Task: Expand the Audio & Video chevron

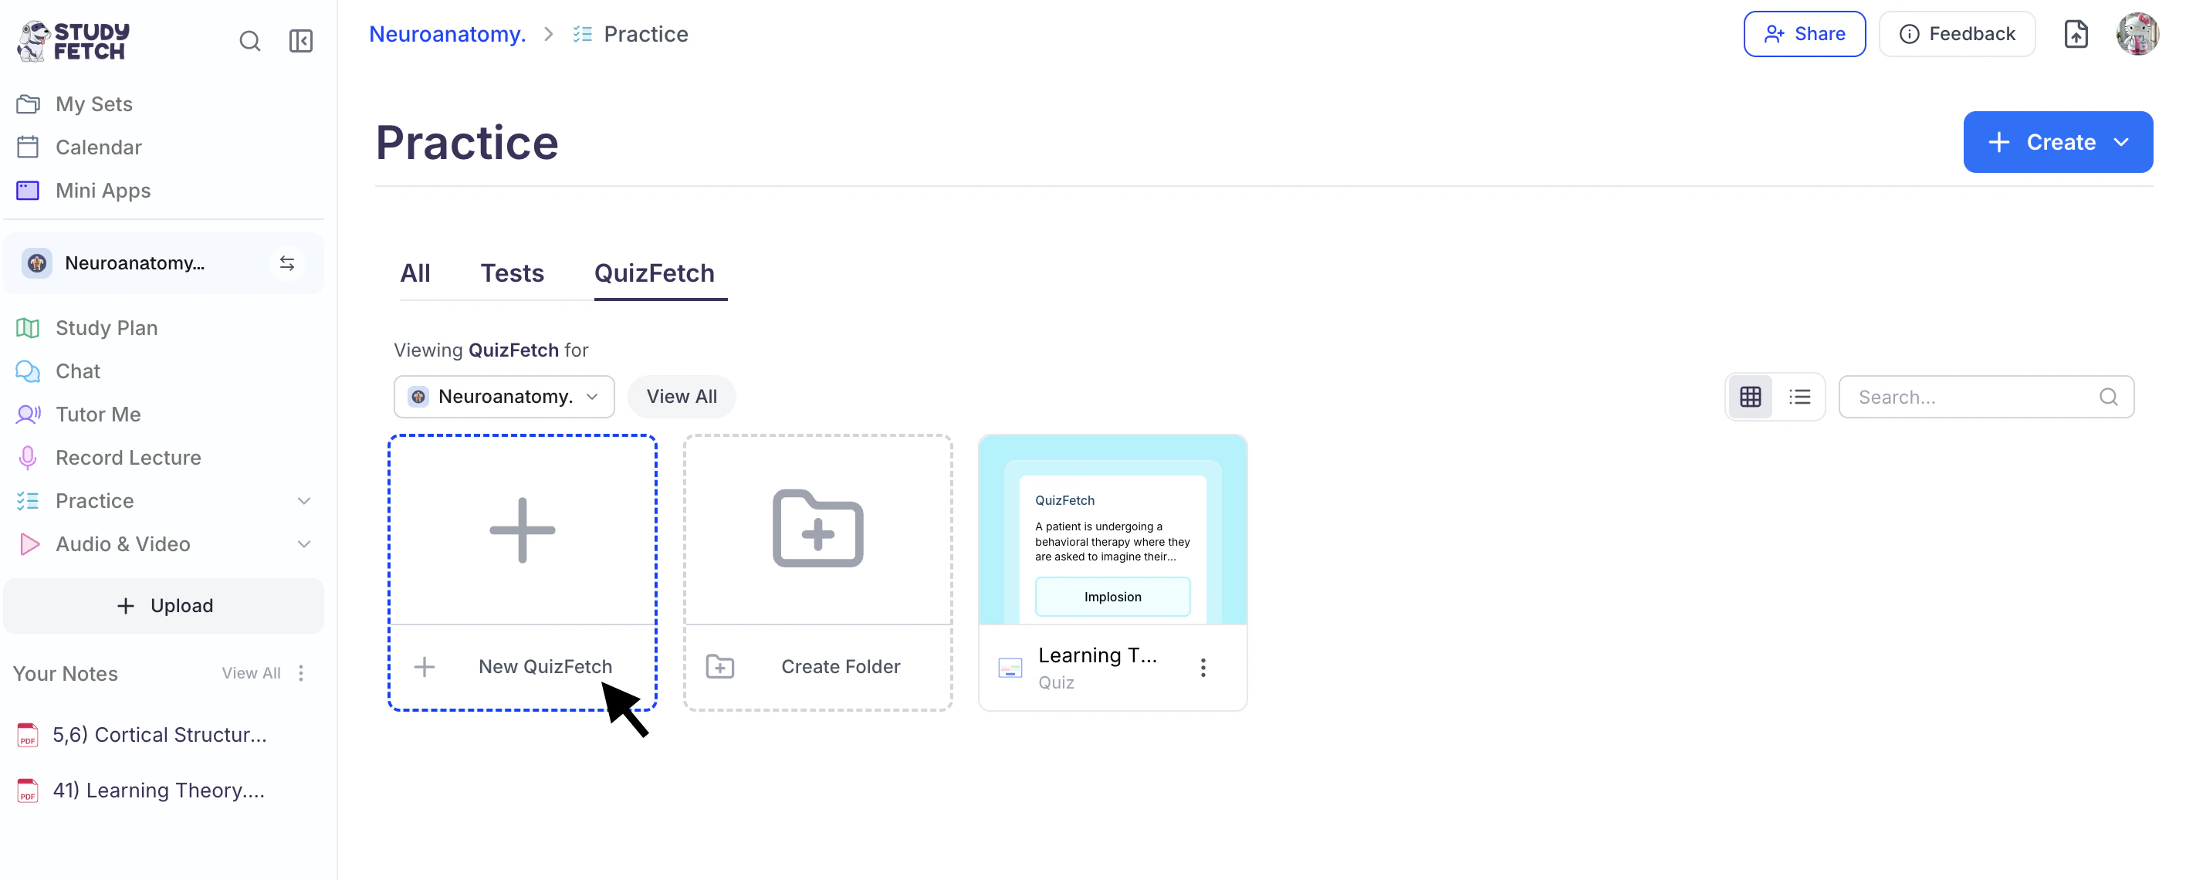Action: click(304, 544)
